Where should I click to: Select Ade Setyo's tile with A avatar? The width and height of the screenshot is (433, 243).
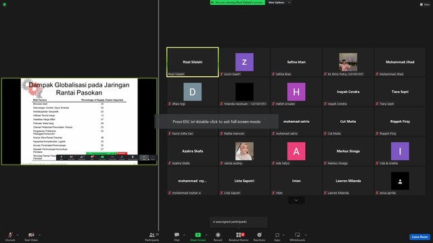click(296, 151)
